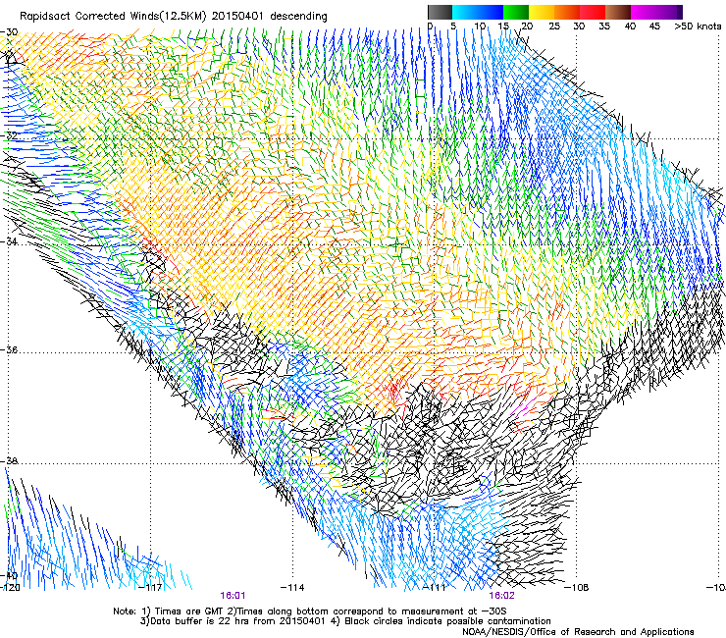Image resolution: width=726 pixels, height=638 pixels.
Task: Click the -120 longitude axis label
Action: click(x=10, y=588)
